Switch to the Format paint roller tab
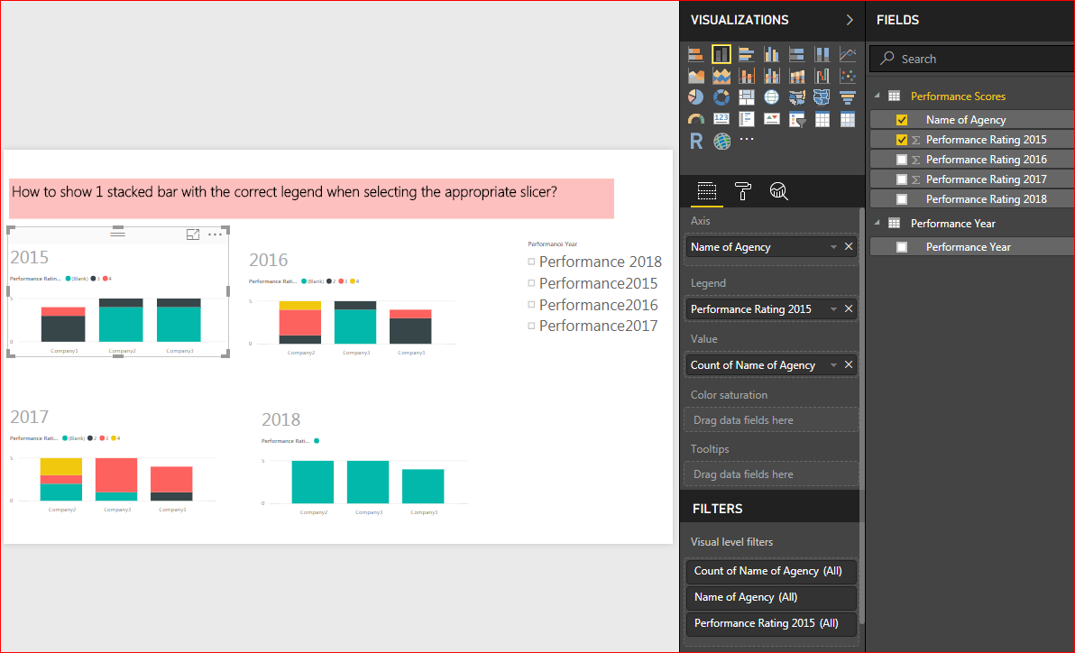 click(742, 190)
